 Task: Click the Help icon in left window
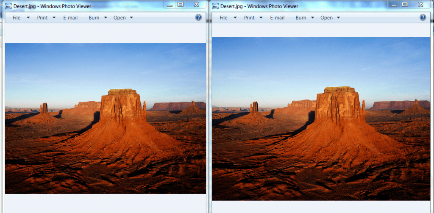[198, 17]
